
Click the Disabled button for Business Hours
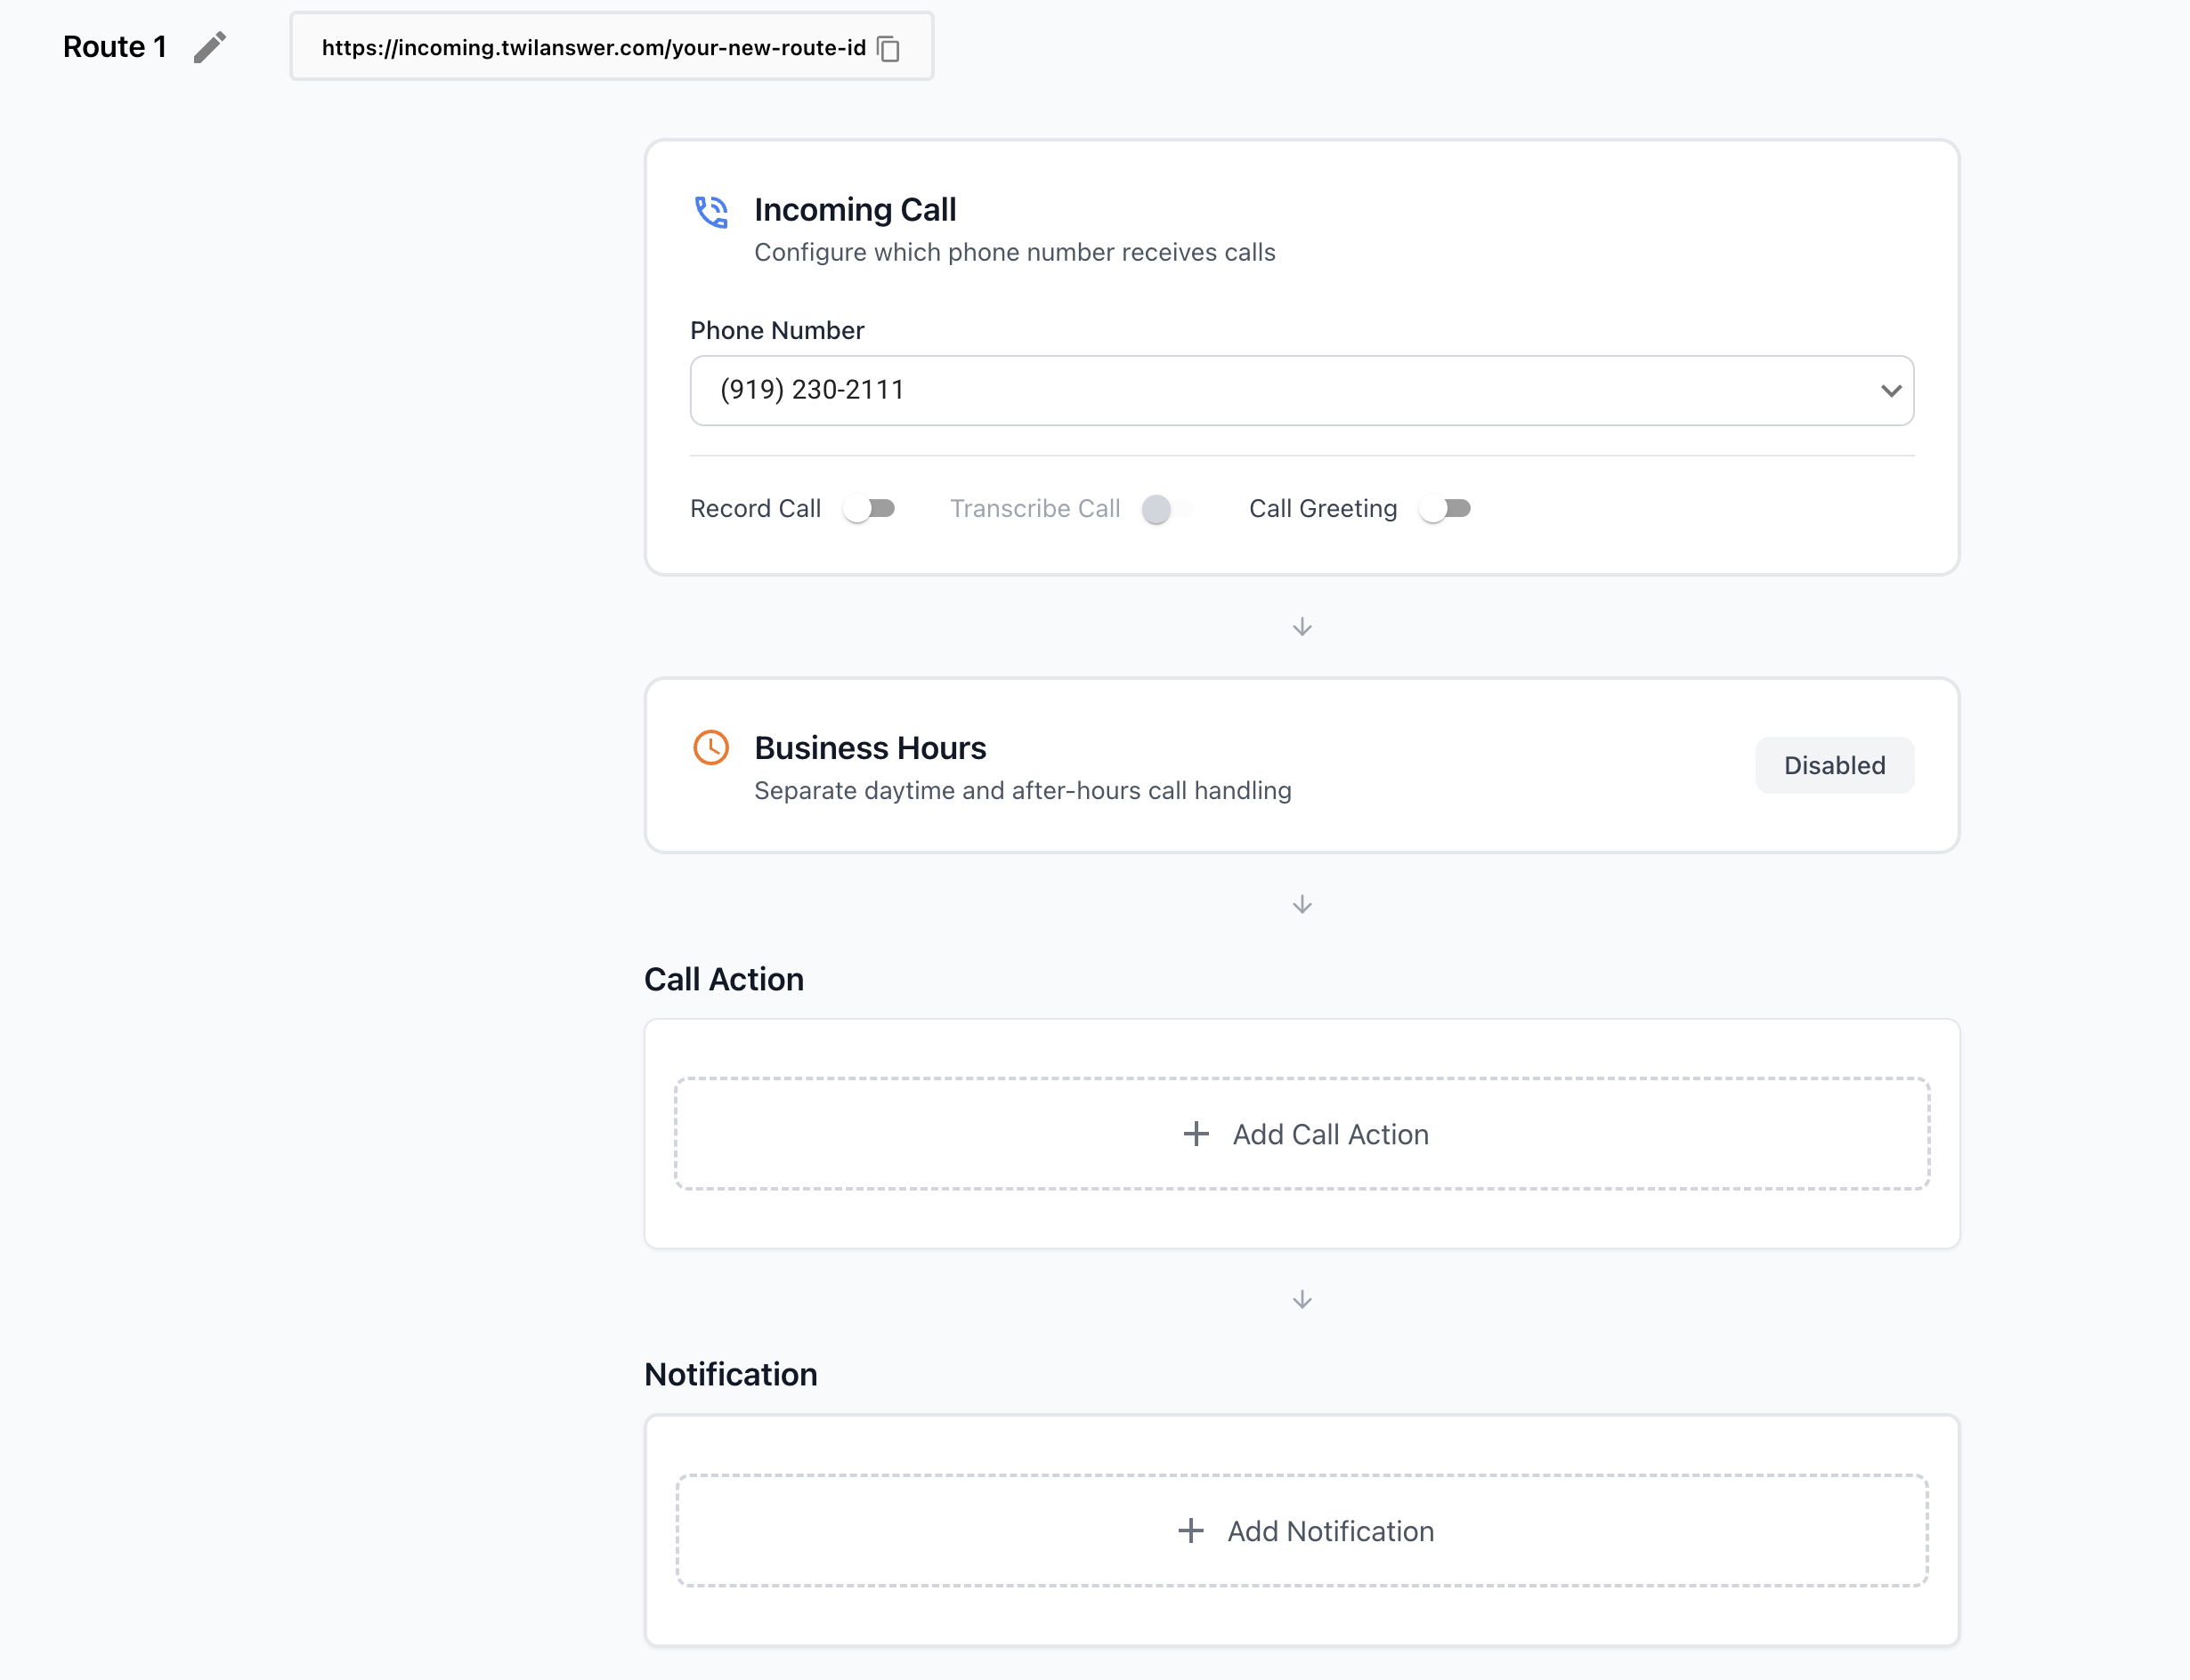pos(1834,766)
